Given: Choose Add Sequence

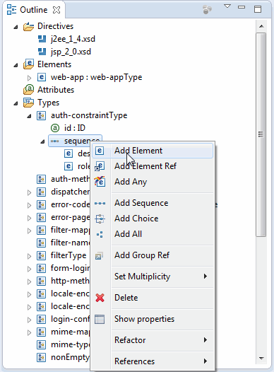Looking at the screenshot, I should tap(153, 203).
